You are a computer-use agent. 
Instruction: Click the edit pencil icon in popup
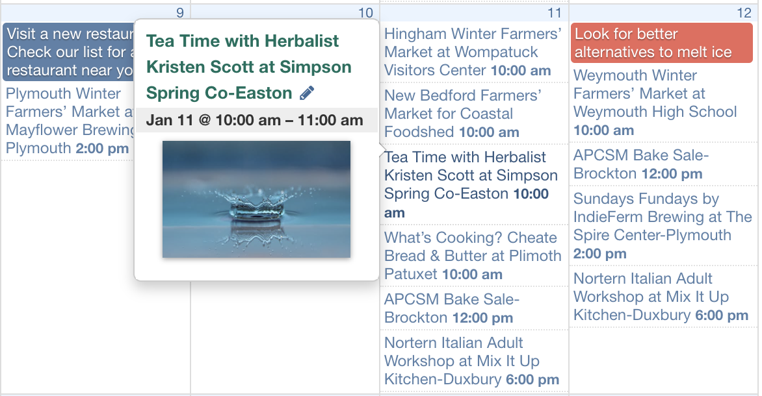click(307, 93)
